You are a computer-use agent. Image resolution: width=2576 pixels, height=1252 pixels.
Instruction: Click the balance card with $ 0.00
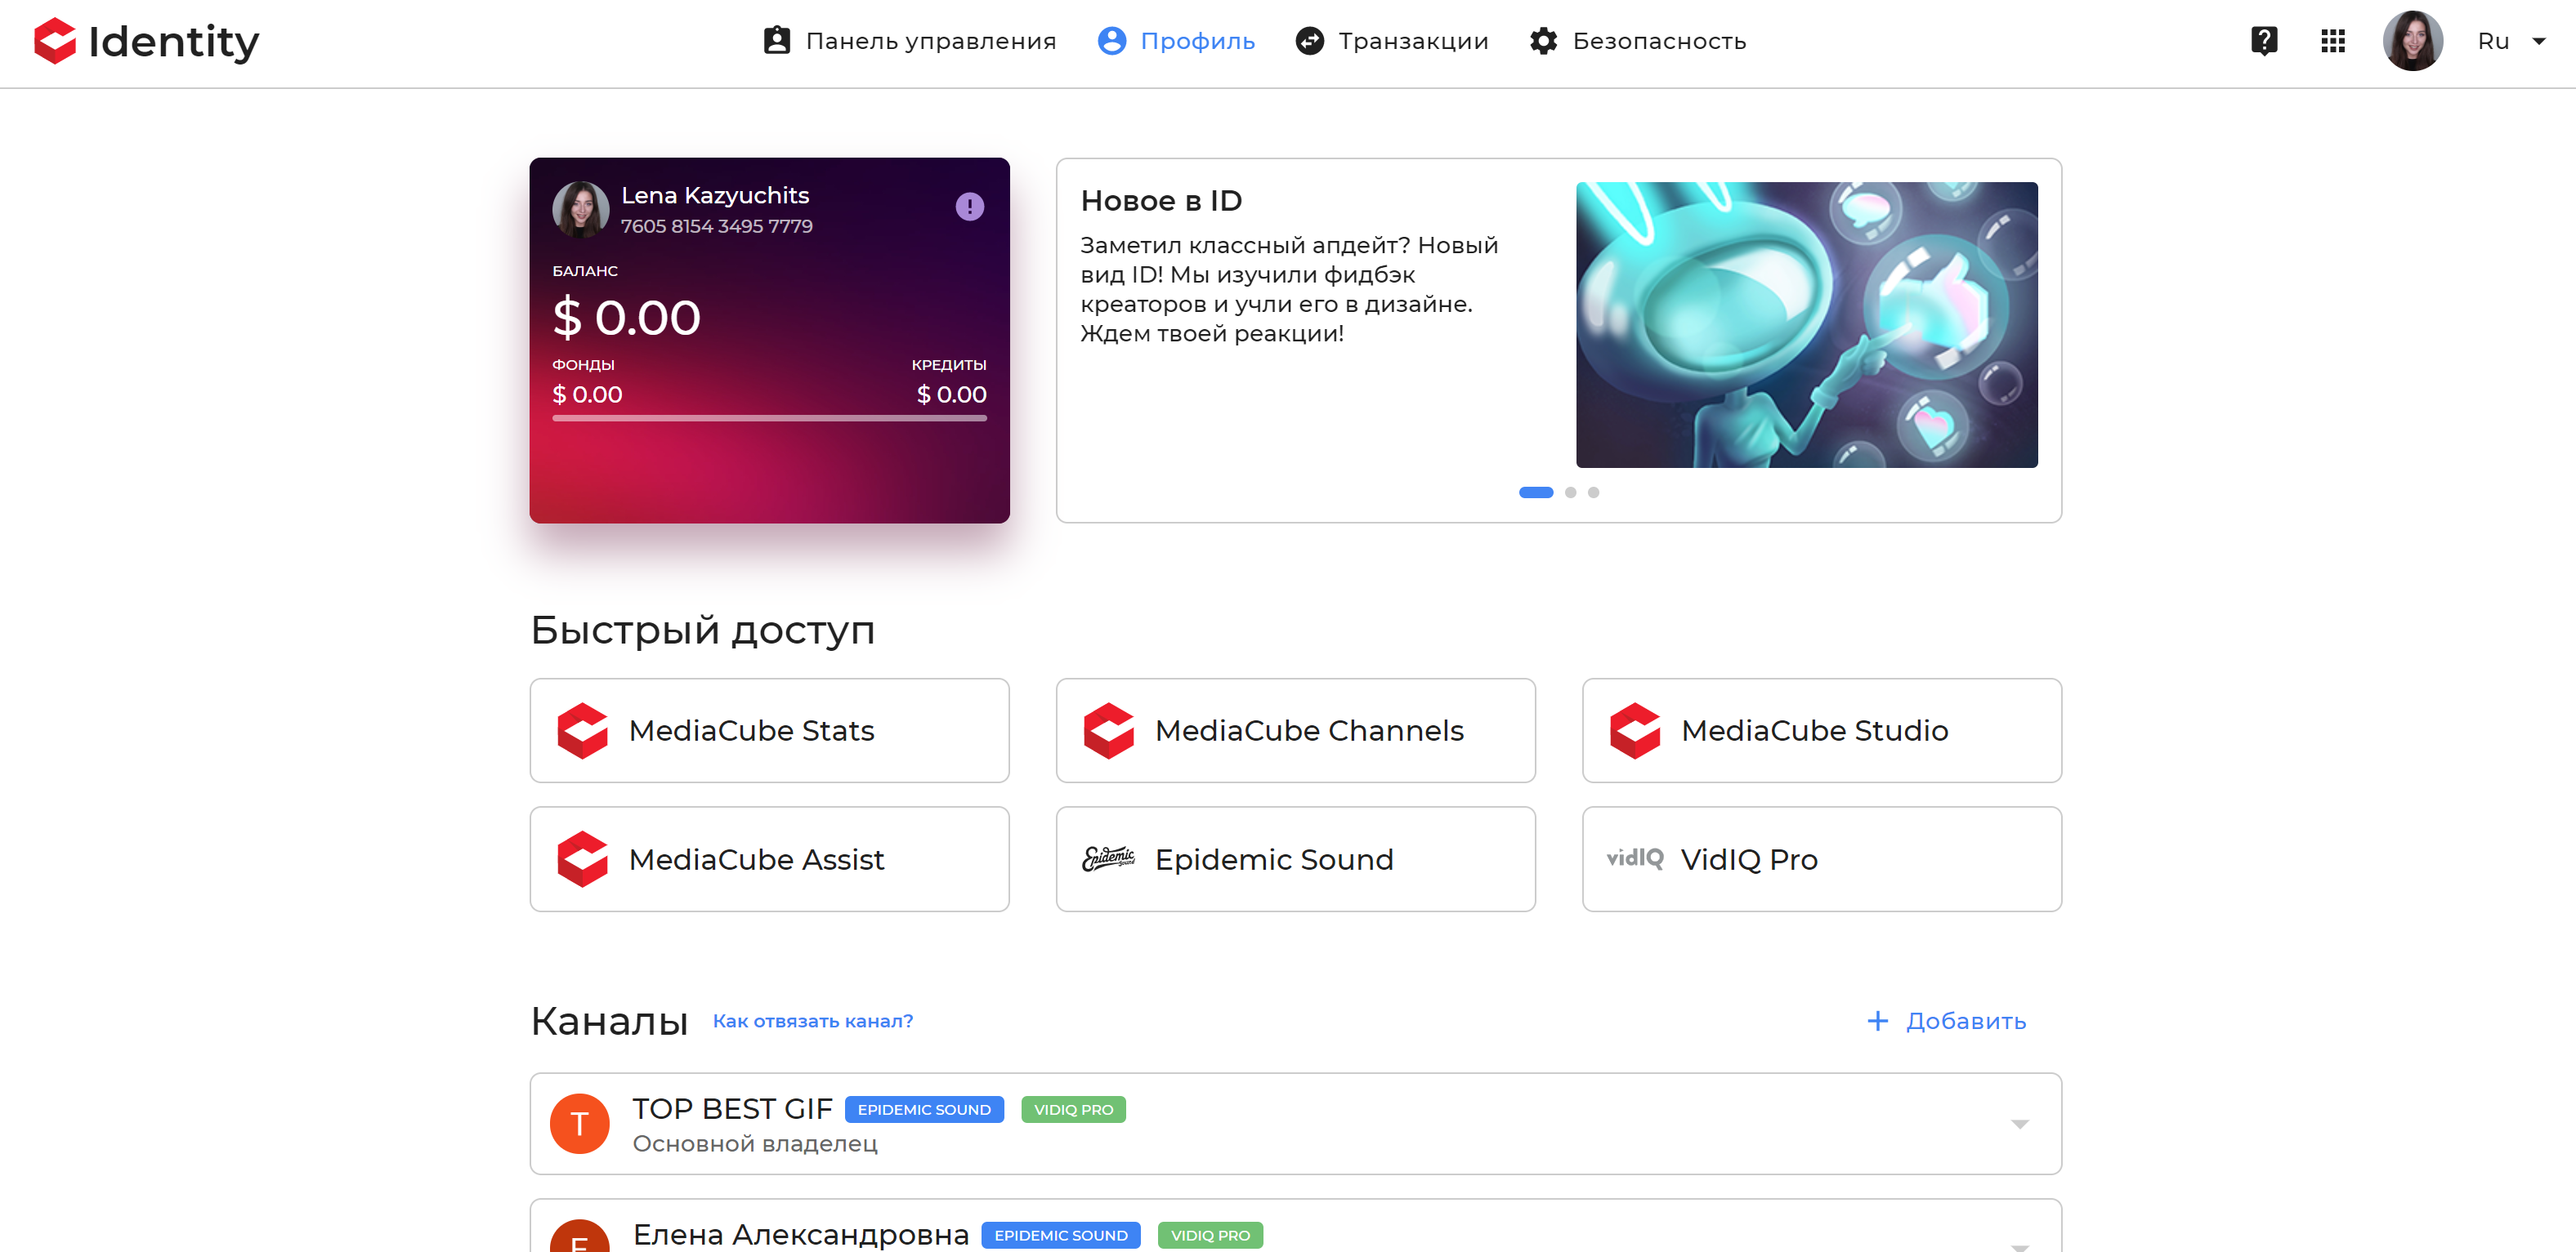click(x=770, y=341)
